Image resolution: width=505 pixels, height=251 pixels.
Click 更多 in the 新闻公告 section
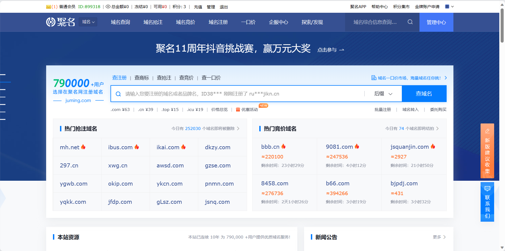439,237
